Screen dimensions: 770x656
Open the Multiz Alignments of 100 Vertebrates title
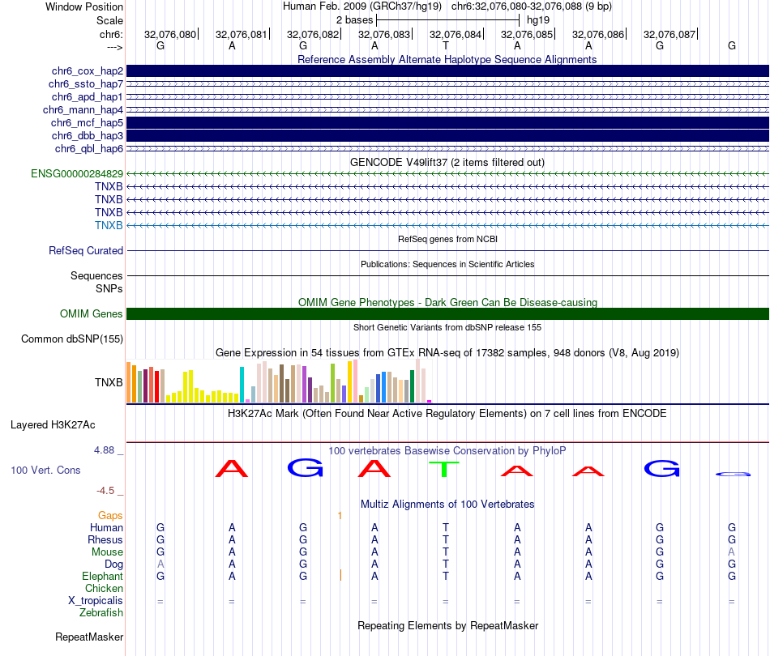(x=447, y=504)
